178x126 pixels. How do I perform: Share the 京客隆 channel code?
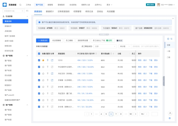coord(52,80)
